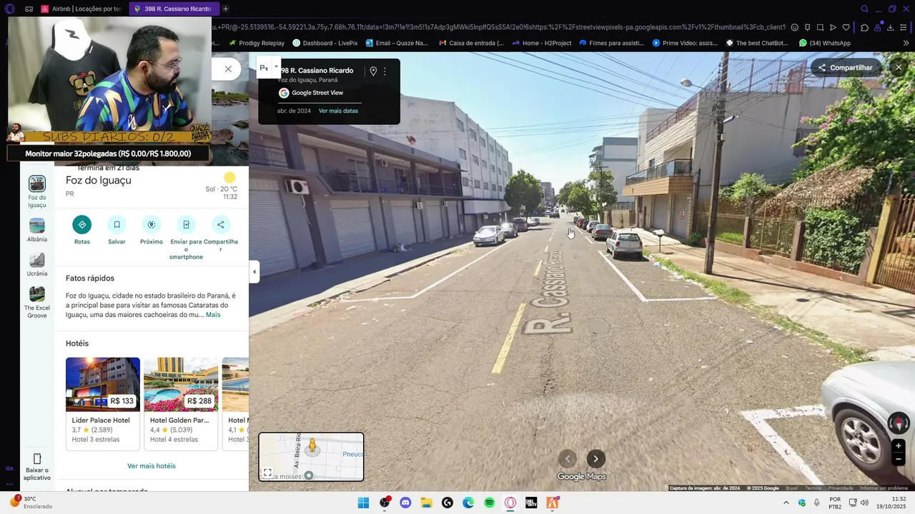Open Ver mais hotéis link

tap(152, 466)
